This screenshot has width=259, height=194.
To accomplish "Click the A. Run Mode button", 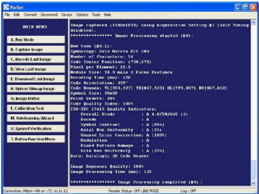I will click(x=36, y=40).
